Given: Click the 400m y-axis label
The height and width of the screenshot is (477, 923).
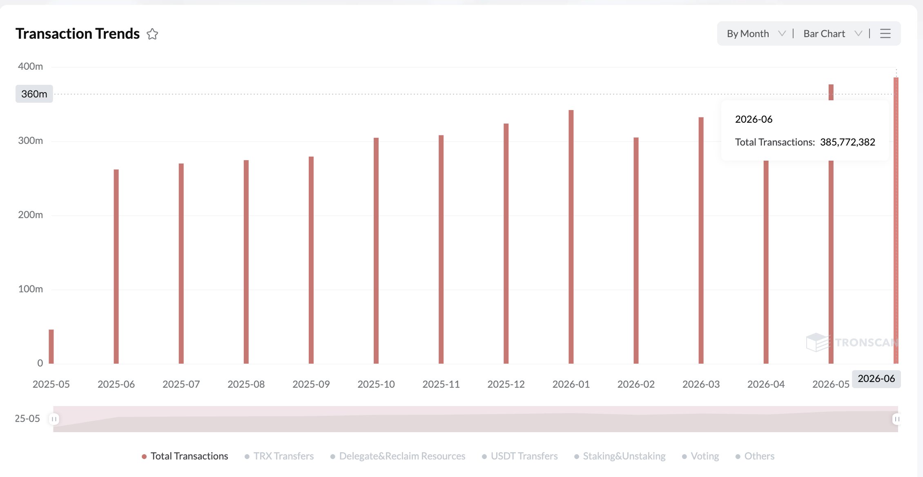Looking at the screenshot, I should pos(30,66).
